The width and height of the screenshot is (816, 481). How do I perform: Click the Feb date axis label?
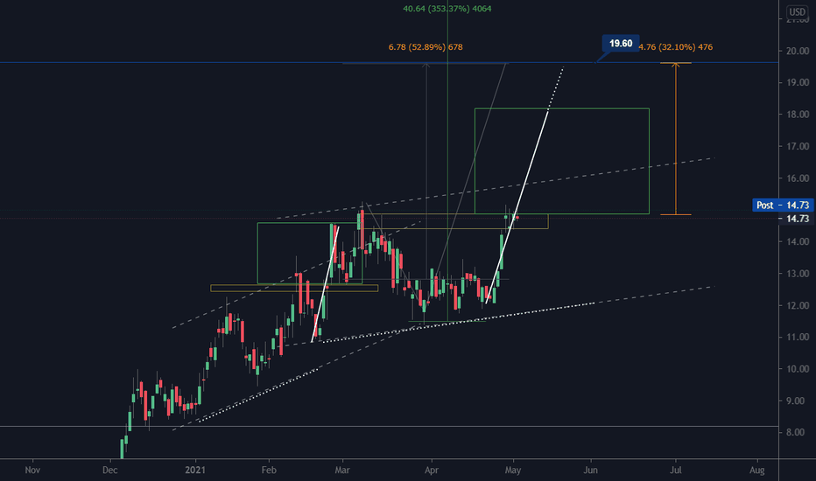[x=269, y=471]
